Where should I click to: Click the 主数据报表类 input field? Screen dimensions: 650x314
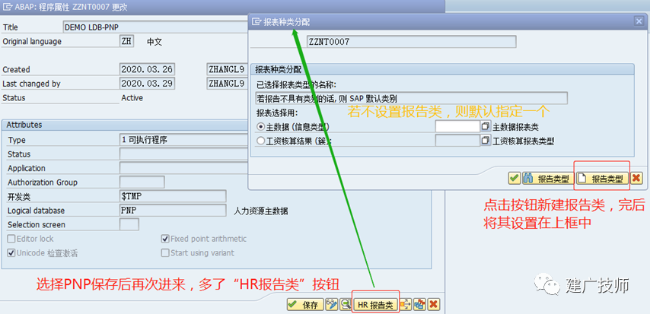tap(457, 126)
